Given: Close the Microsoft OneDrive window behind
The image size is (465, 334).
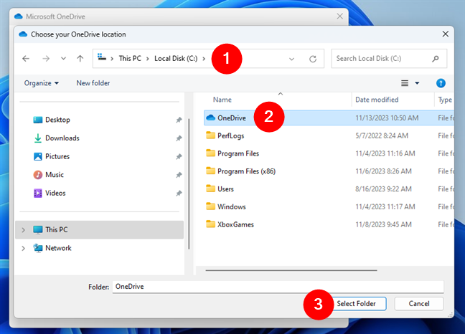Looking at the screenshot, I should (340, 16).
